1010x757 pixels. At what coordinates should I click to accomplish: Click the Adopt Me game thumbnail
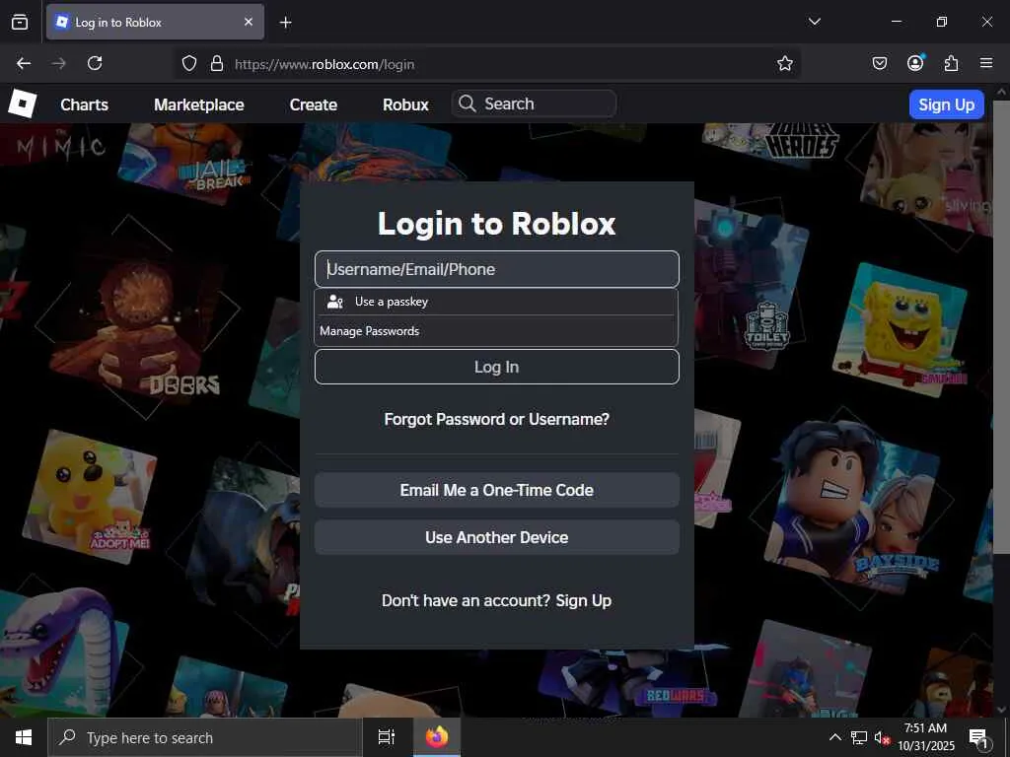[90, 497]
